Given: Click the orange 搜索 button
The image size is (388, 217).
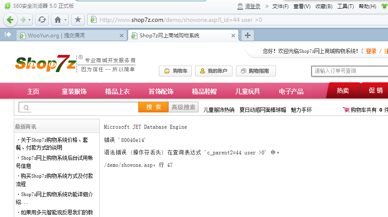Looking at the screenshot, I should pyautogui.click(x=153, y=107).
